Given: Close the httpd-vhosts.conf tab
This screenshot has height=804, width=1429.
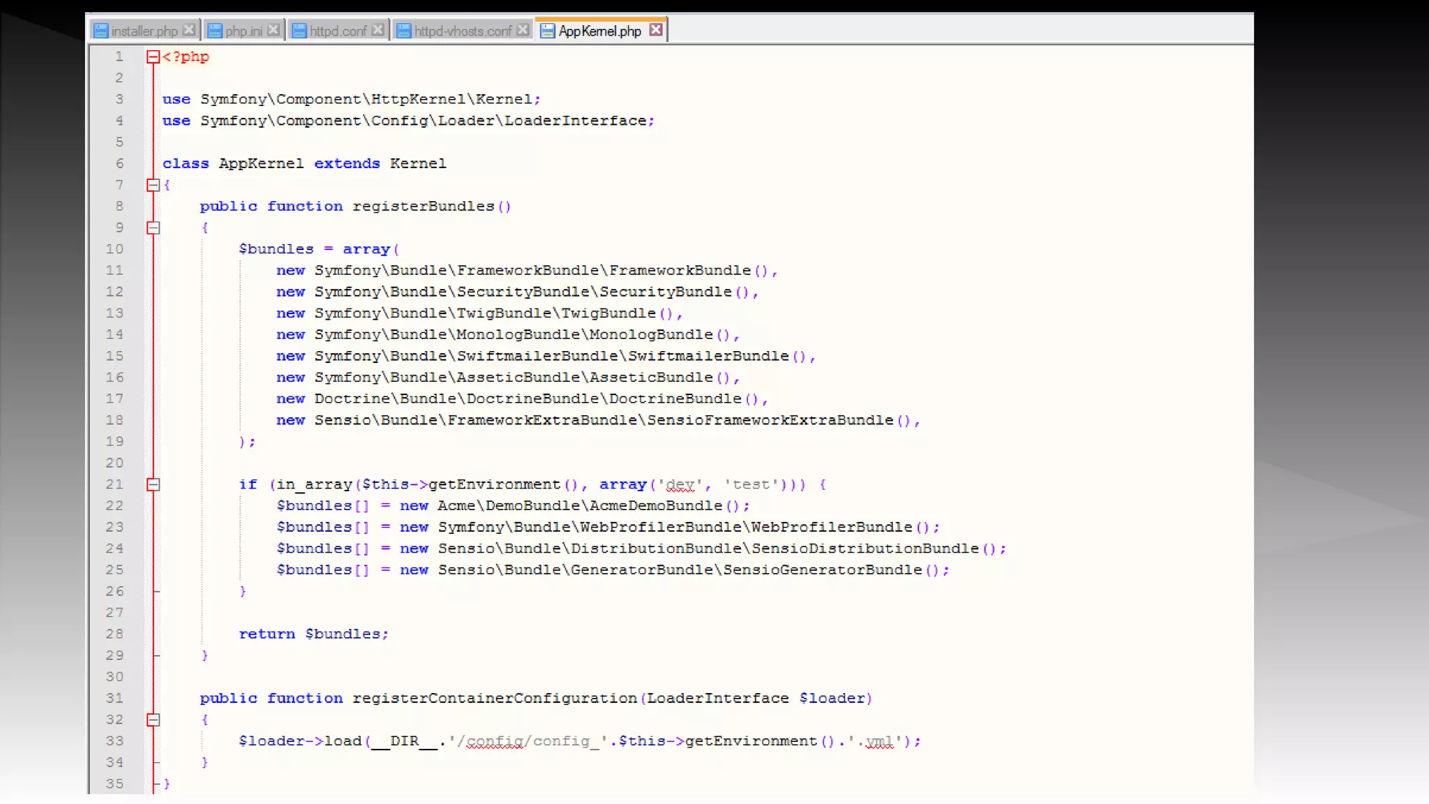Looking at the screenshot, I should point(523,30).
